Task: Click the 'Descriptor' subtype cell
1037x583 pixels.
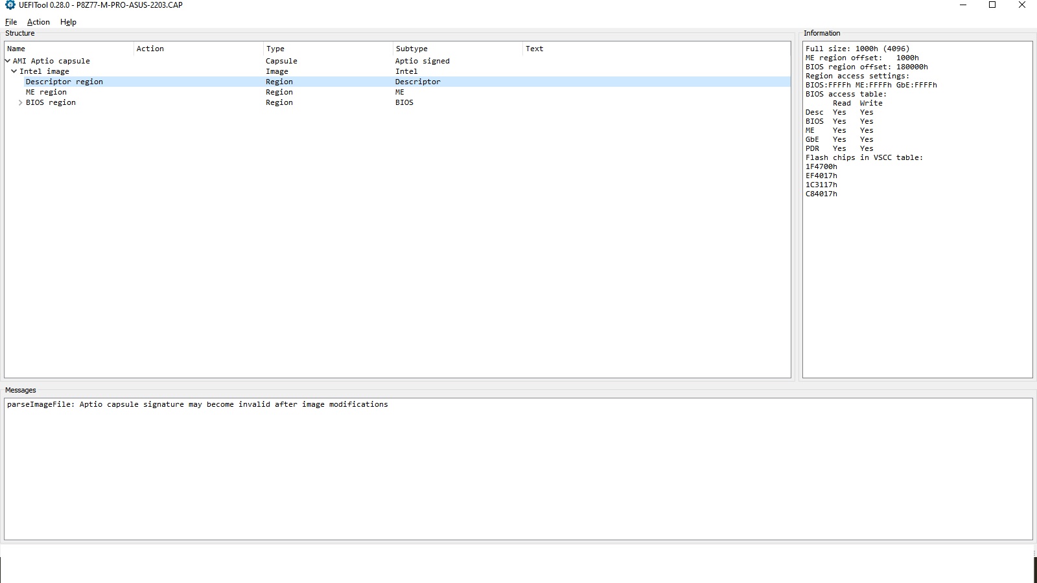Action: (418, 82)
